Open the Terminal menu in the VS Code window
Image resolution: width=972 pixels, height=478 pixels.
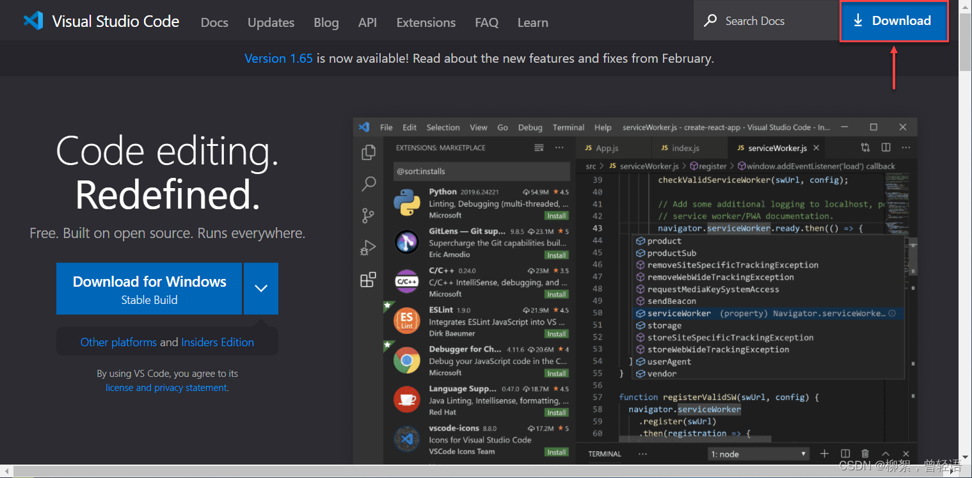568,127
